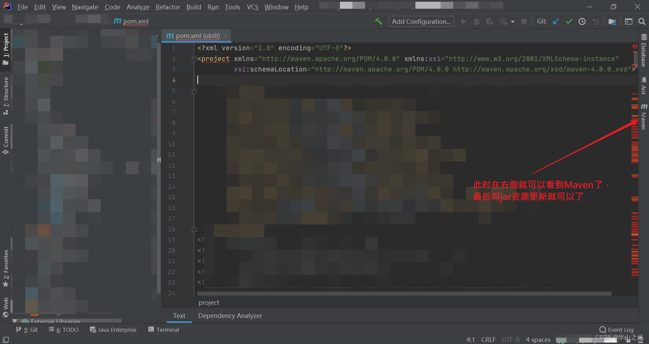The height and width of the screenshot is (344, 649).
Task: Click the 4:1 caret position indicator
Action: (470, 340)
